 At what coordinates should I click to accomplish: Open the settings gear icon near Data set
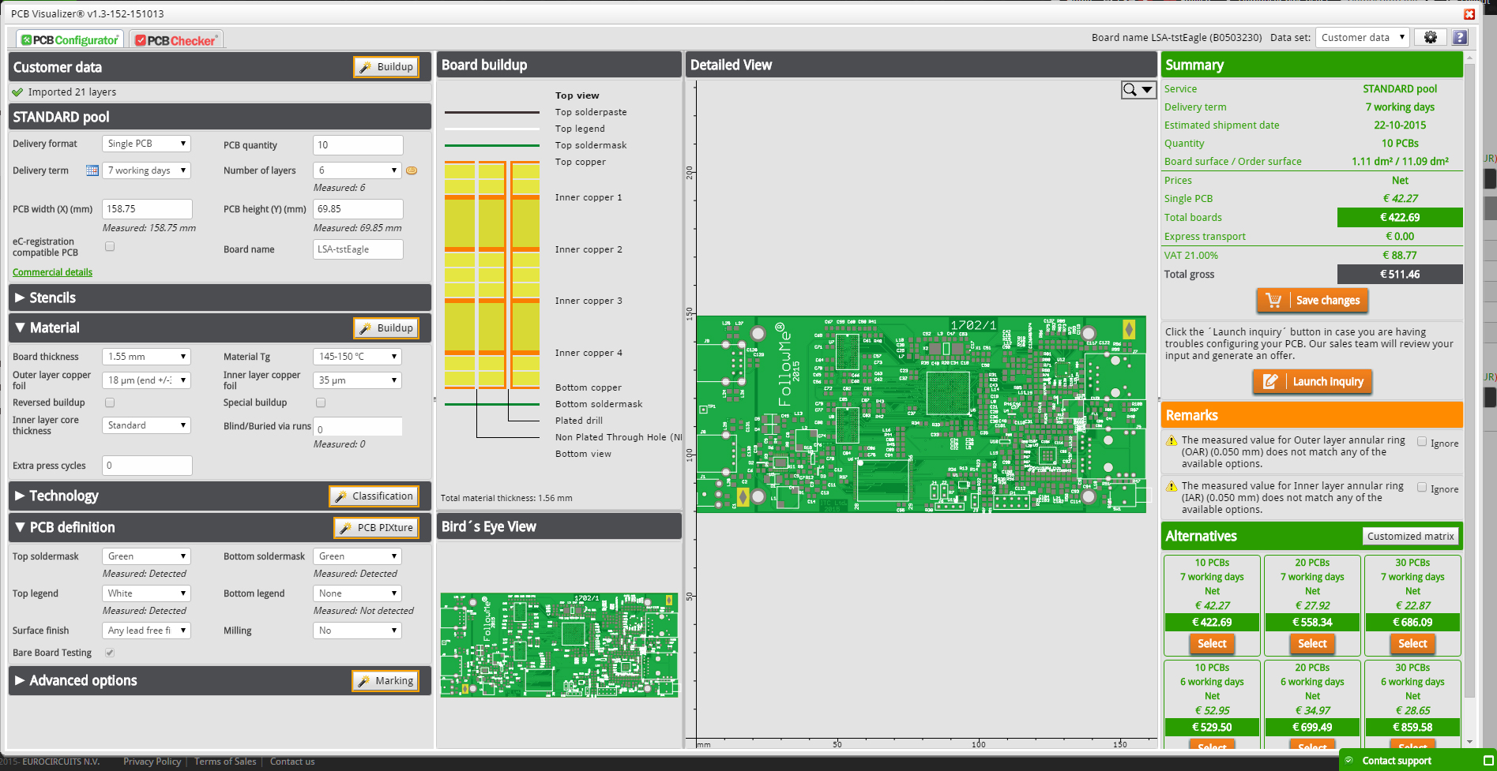pos(1430,37)
